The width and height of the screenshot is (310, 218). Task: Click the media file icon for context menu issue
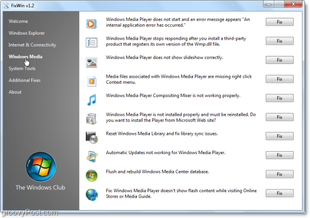[x=92, y=81]
